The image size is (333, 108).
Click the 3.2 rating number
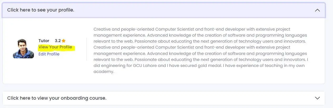point(58,41)
